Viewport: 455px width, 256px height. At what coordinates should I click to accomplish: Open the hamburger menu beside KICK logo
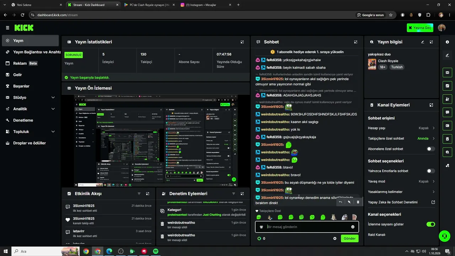coord(7,28)
